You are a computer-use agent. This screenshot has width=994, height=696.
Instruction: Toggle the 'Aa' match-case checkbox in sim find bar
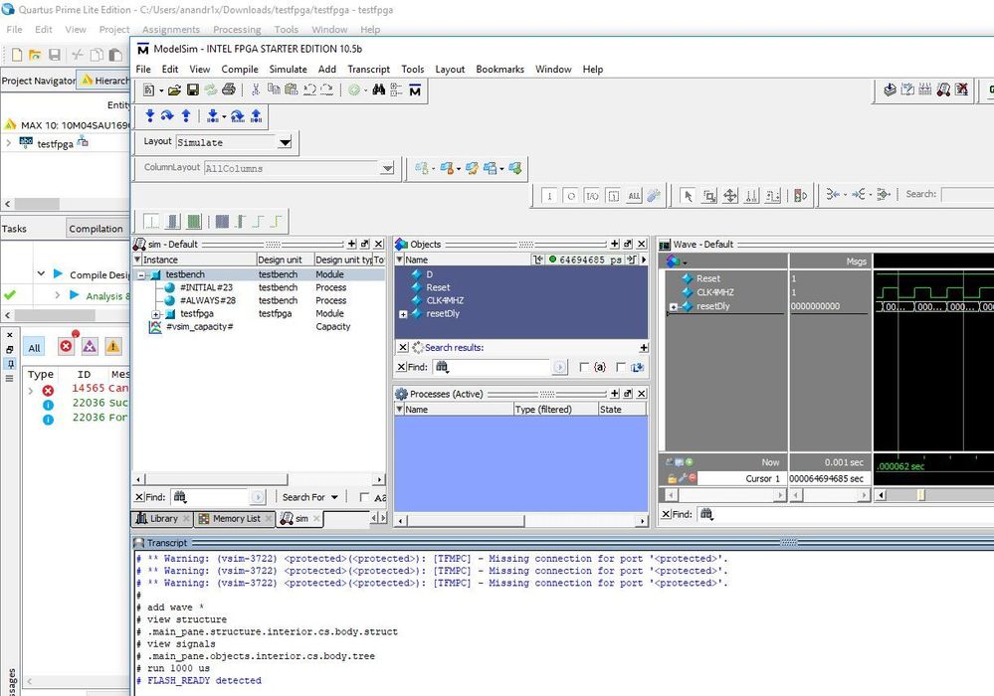(x=364, y=497)
